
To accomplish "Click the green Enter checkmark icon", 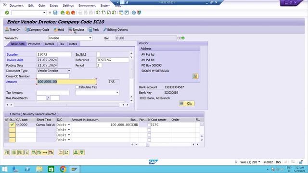I will click(7, 13).
